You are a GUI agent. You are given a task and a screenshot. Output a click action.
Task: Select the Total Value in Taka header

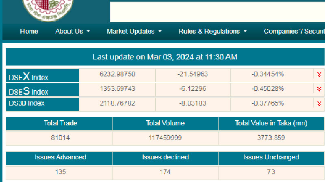(x=271, y=123)
